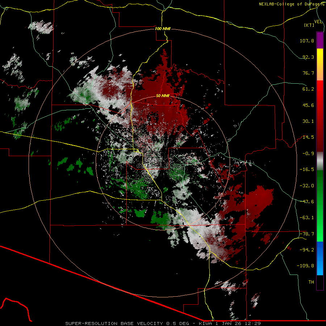Viewport: 326px width, 326px height.
Task: Click the SUPER-RESOLUTION BASE VELOCITY caption
Action: (114, 323)
